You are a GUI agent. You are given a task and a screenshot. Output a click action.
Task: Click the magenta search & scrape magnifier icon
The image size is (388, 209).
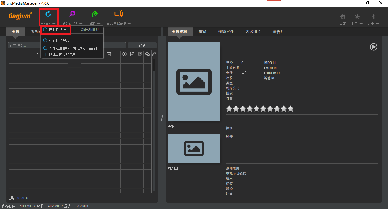[72, 14]
